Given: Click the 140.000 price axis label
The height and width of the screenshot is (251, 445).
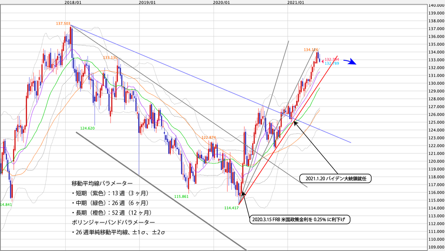Looking at the screenshot, I should 436,5.
